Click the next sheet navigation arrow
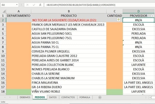 [x=10, y=97]
